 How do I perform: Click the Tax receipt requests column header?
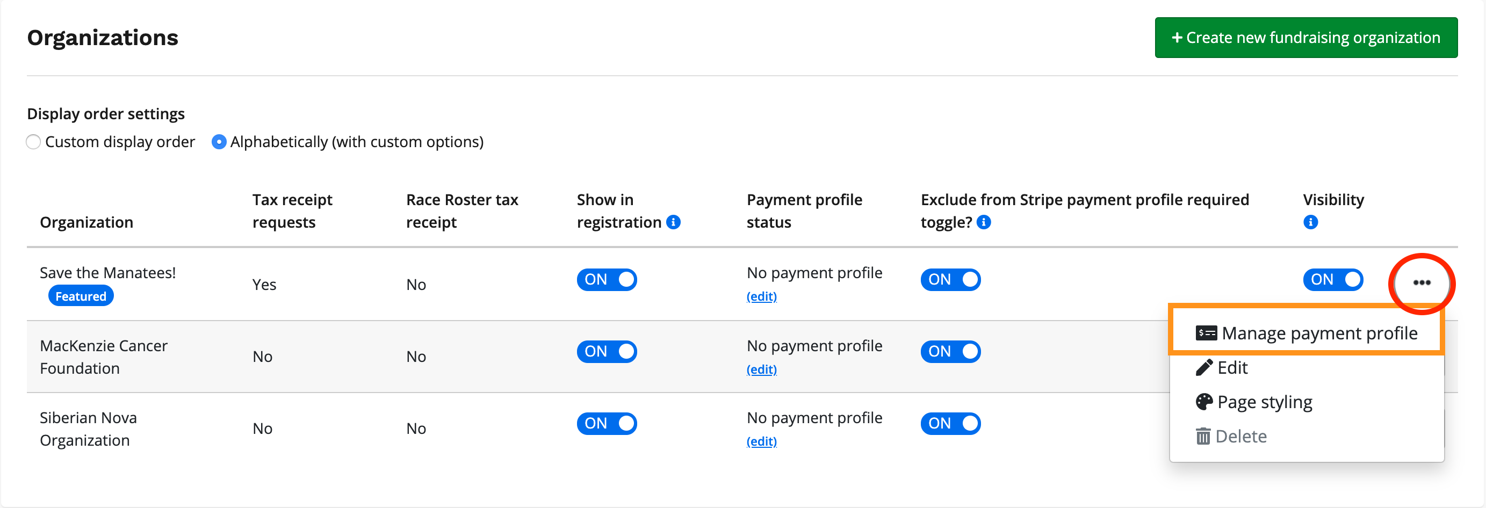pyautogui.click(x=292, y=211)
